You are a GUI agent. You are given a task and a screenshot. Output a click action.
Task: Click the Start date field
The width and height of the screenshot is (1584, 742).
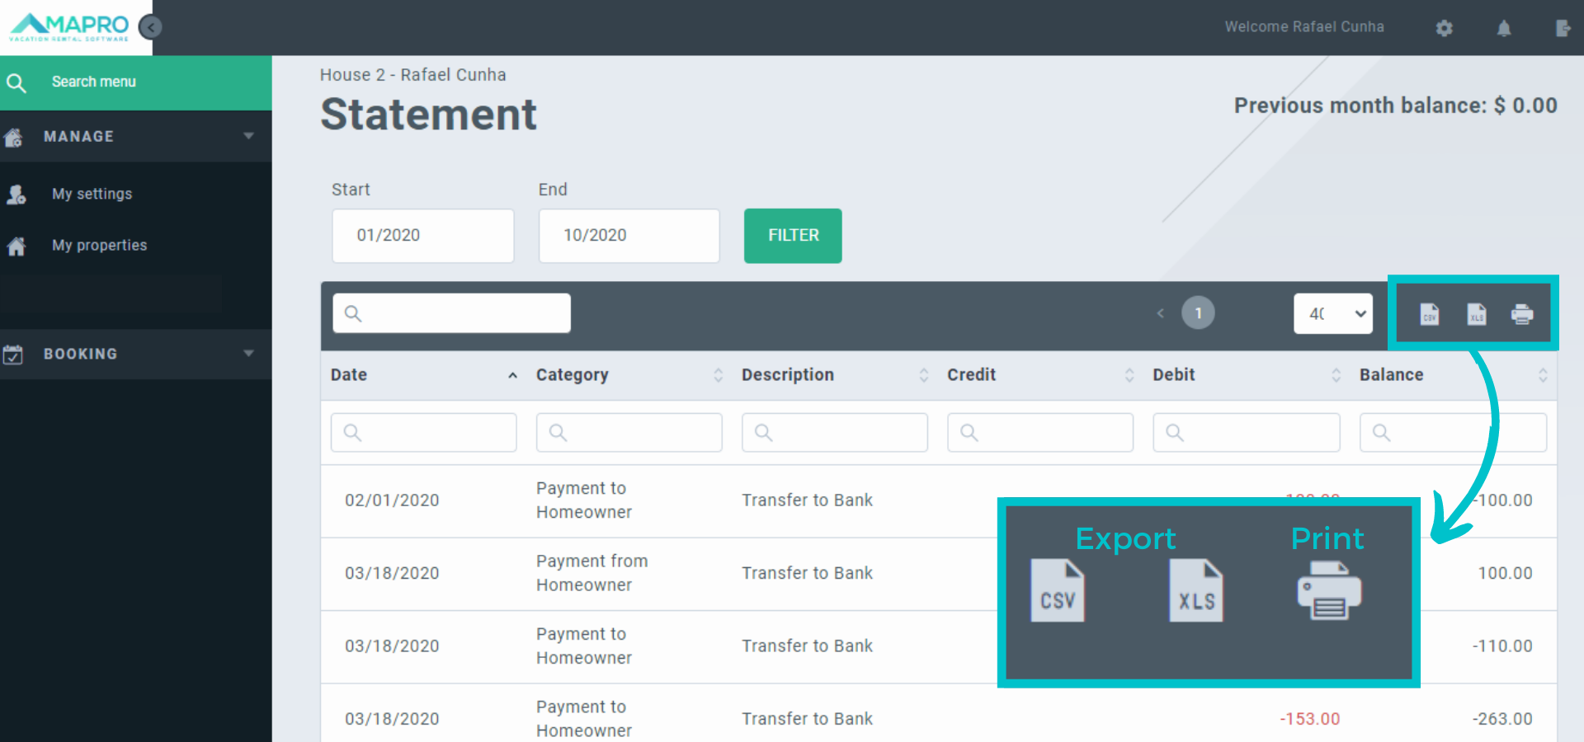(422, 236)
